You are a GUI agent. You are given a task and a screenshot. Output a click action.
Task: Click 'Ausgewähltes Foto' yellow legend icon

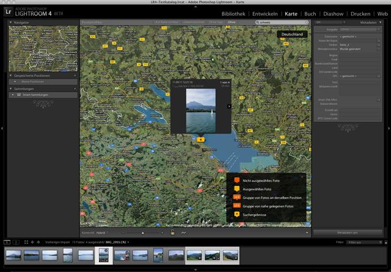tap(237, 189)
